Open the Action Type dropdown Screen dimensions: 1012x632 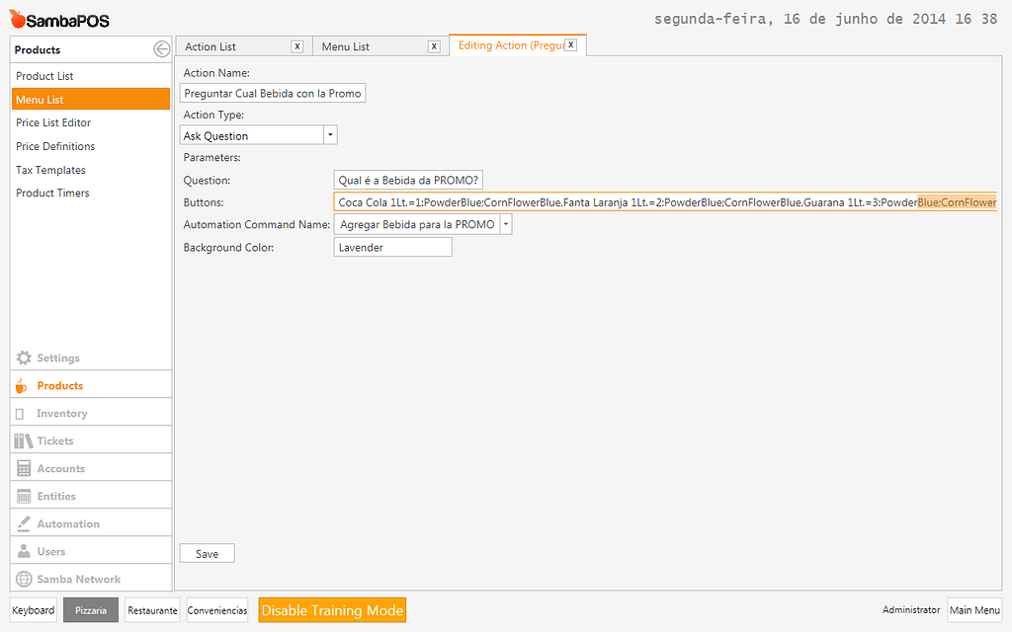[x=330, y=133]
